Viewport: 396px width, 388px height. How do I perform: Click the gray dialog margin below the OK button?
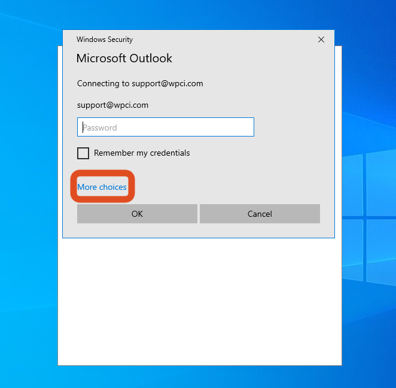(x=137, y=231)
